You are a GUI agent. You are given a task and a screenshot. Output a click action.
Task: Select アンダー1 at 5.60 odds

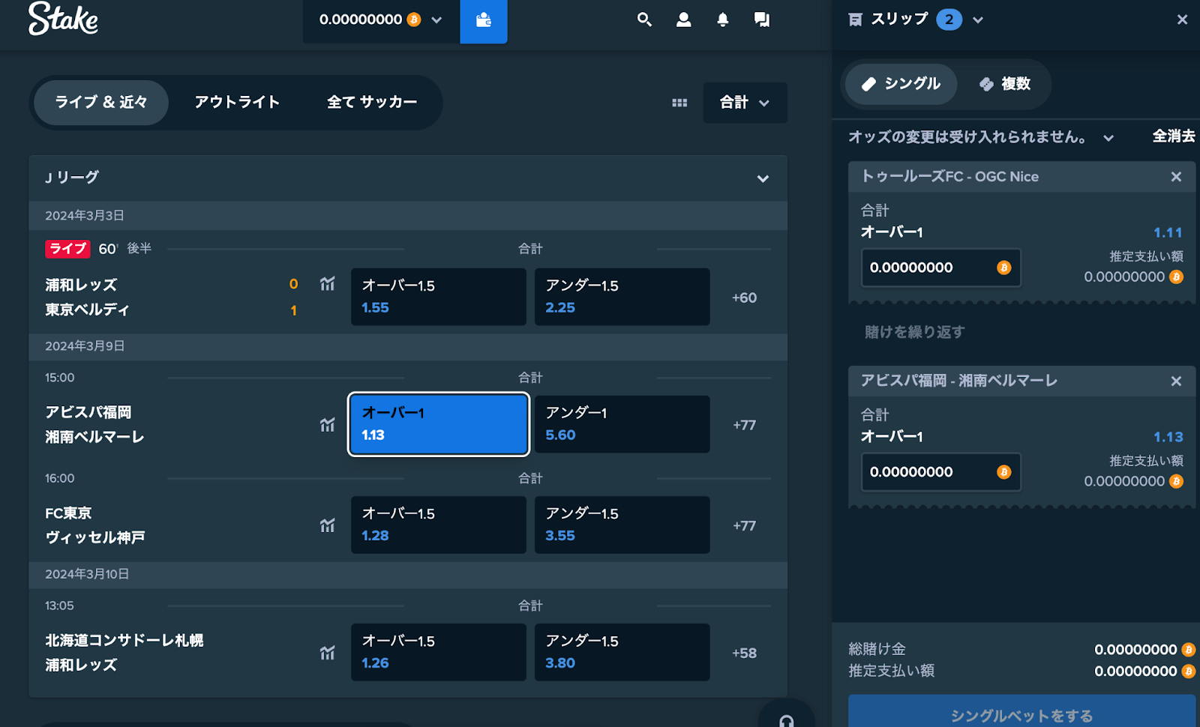(x=622, y=424)
